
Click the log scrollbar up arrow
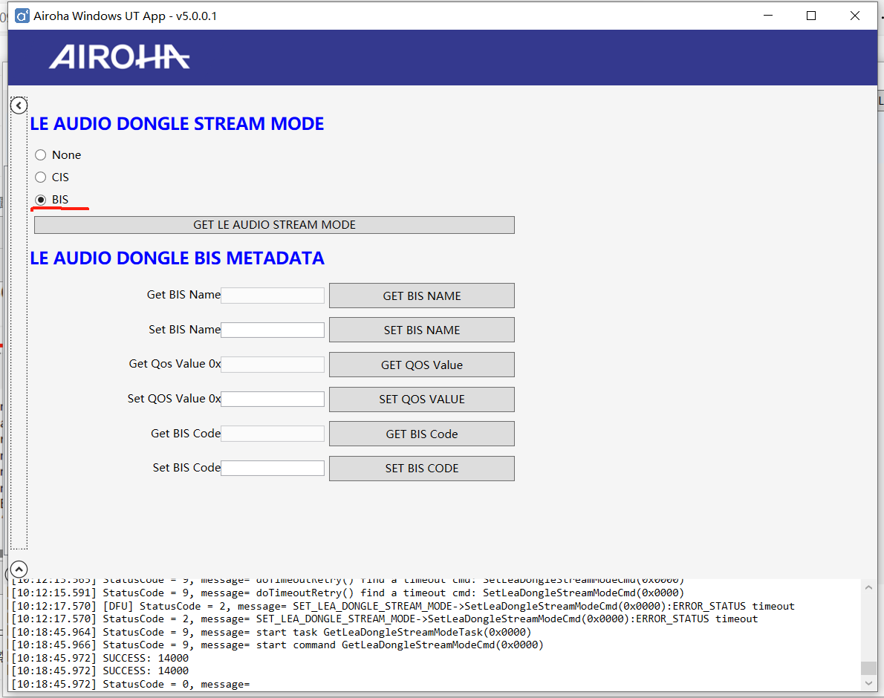point(868,587)
